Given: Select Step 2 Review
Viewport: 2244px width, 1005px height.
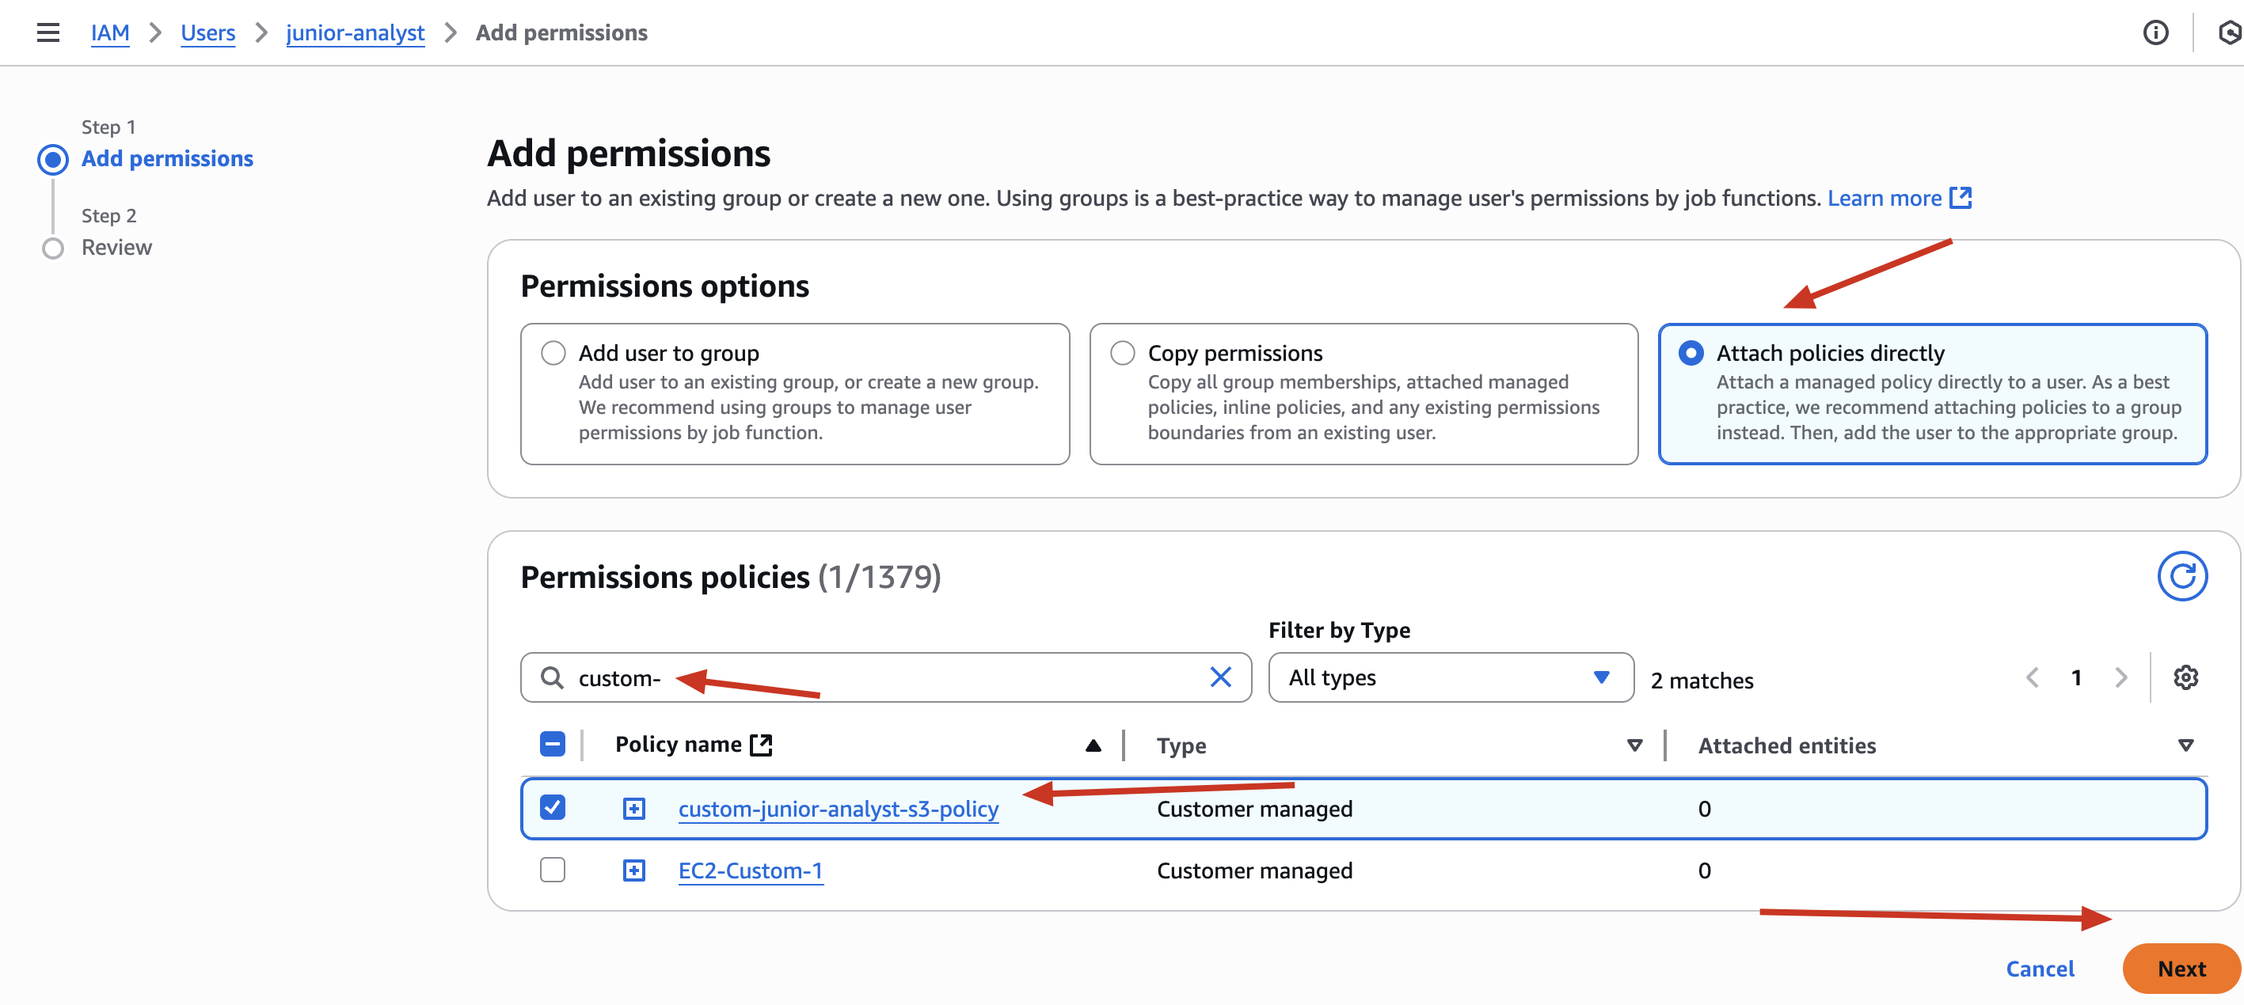Looking at the screenshot, I should tap(116, 248).
